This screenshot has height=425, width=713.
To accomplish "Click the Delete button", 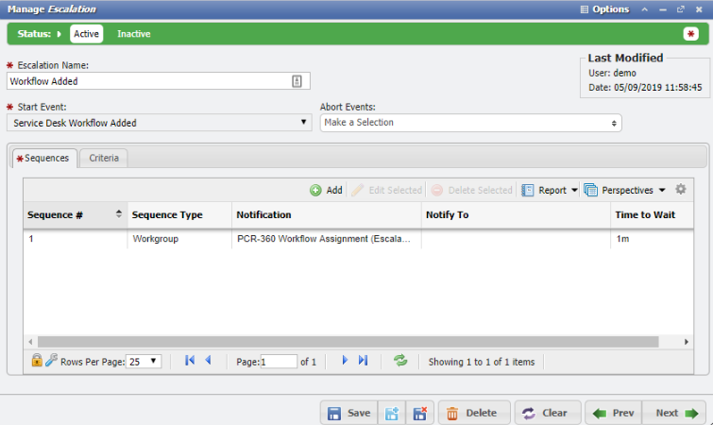I will click(x=473, y=413).
